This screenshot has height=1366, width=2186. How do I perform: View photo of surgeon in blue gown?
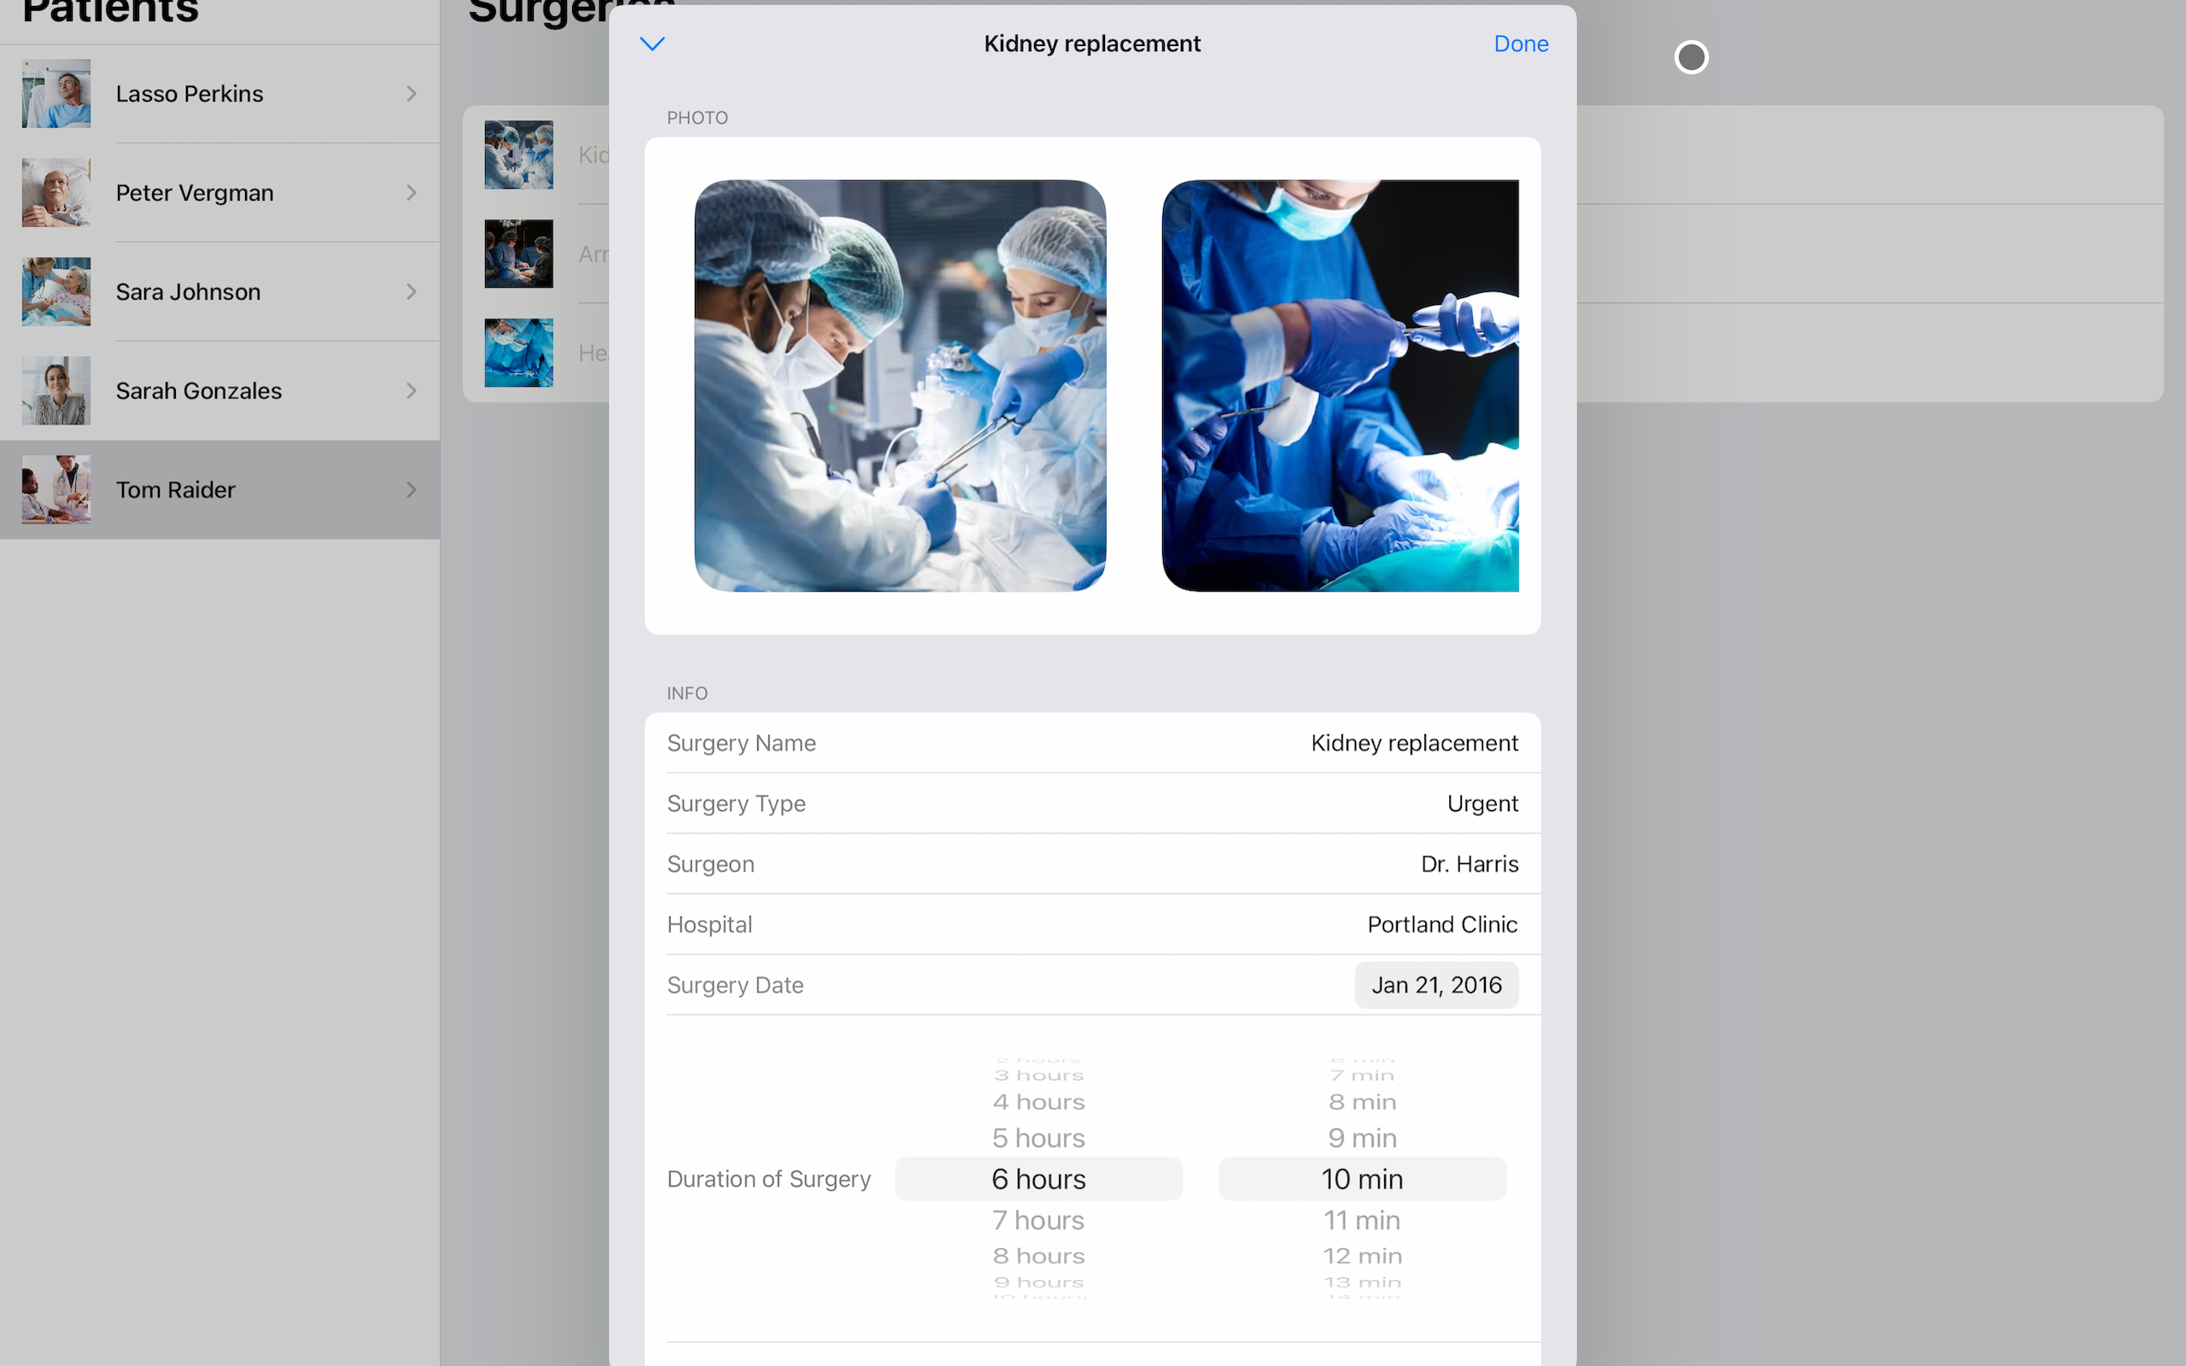1340,386
